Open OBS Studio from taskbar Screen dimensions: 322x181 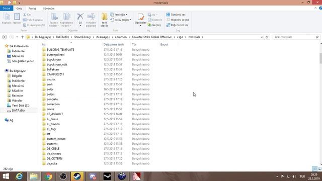point(63,176)
